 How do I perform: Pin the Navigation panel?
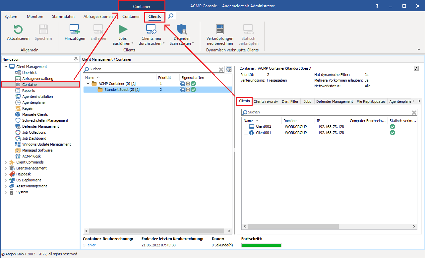point(76,59)
